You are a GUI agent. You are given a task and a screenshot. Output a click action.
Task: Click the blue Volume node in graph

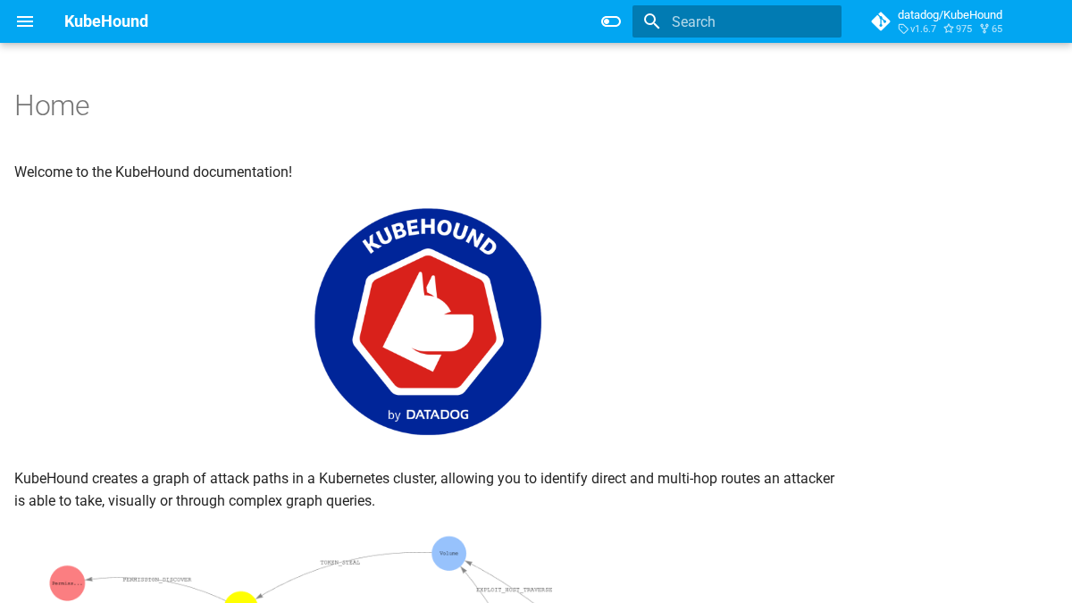[x=448, y=553]
